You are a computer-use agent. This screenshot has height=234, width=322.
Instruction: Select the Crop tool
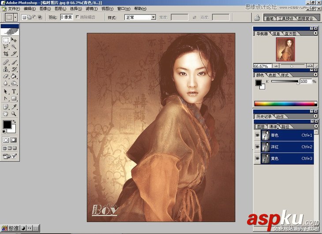[6, 54]
